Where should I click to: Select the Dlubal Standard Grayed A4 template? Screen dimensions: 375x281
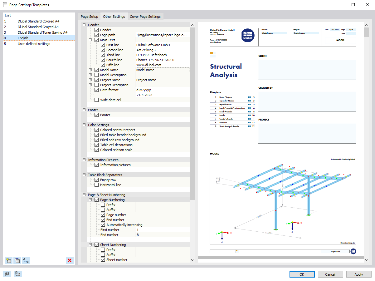(x=38, y=27)
